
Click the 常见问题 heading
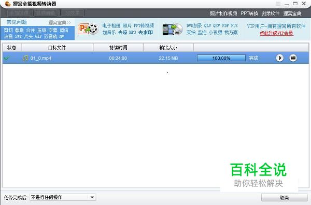17,22
